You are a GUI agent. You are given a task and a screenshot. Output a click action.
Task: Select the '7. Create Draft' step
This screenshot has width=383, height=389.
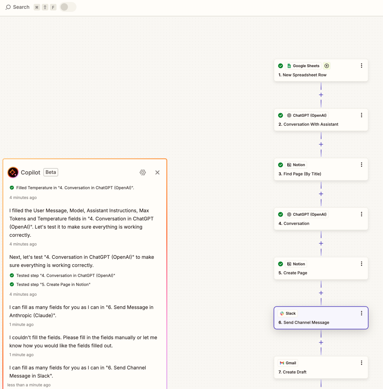coord(321,367)
